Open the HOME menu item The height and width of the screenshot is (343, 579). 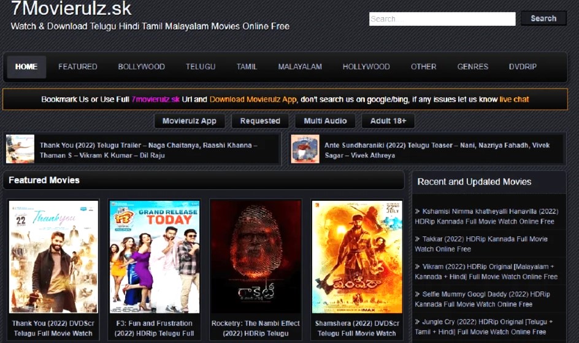click(x=26, y=67)
